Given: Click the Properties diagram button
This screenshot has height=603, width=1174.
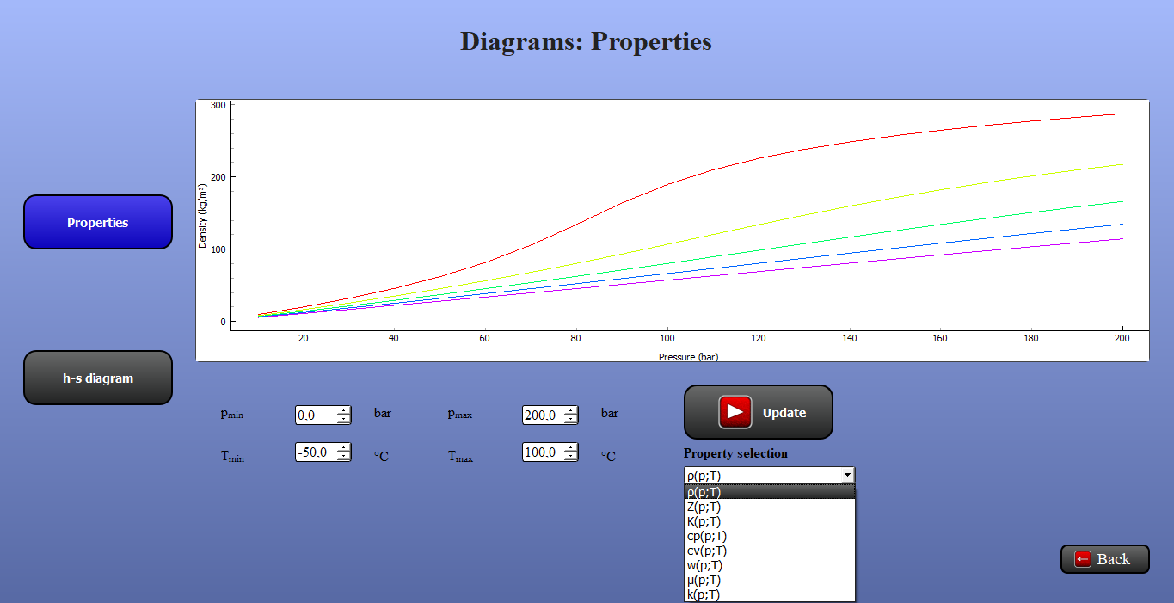Looking at the screenshot, I should (98, 222).
